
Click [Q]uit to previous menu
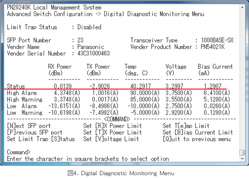(x=197, y=139)
